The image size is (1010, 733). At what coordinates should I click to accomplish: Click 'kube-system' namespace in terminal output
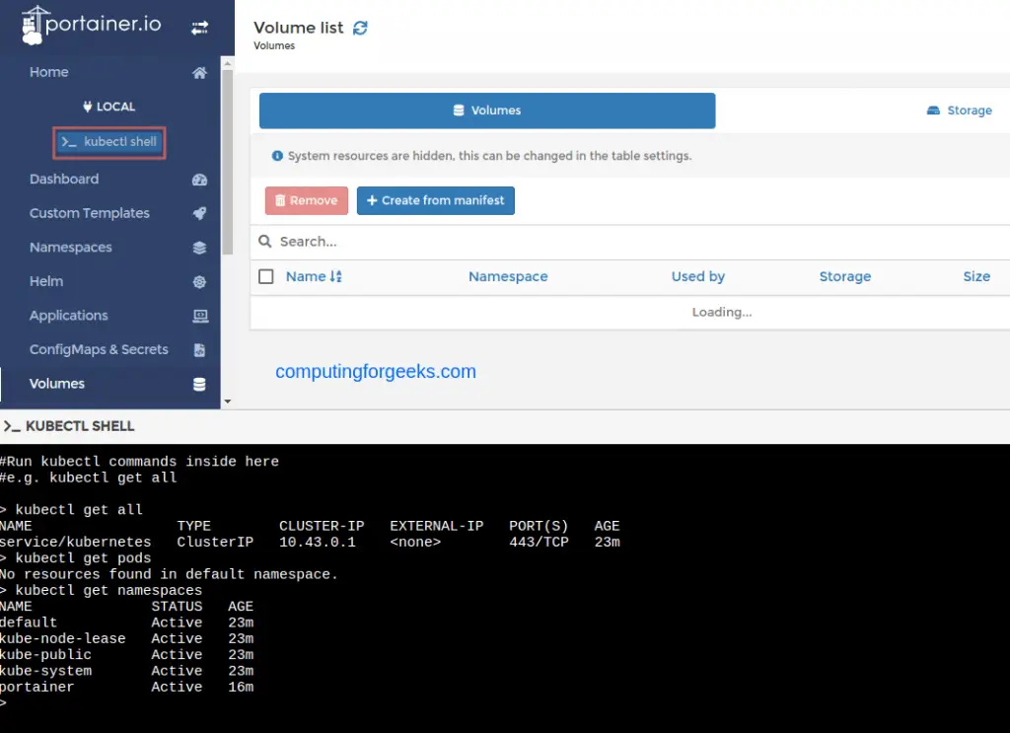[x=45, y=671]
